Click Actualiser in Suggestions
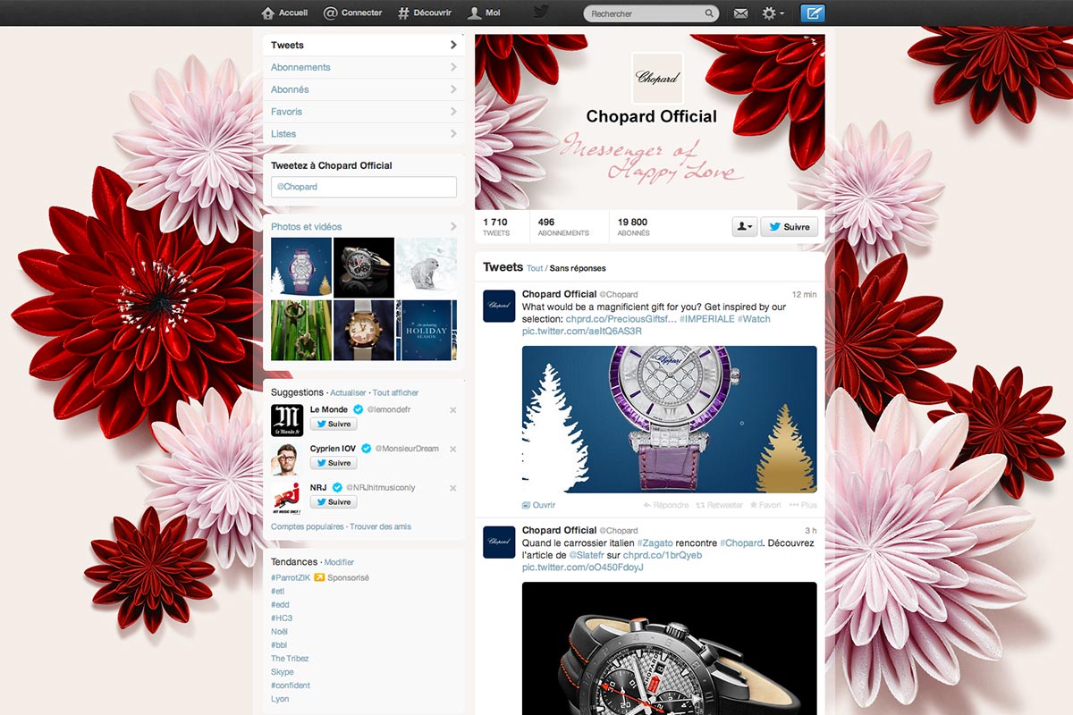This screenshot has height=715, width=1073. click(x=348, y=392)
